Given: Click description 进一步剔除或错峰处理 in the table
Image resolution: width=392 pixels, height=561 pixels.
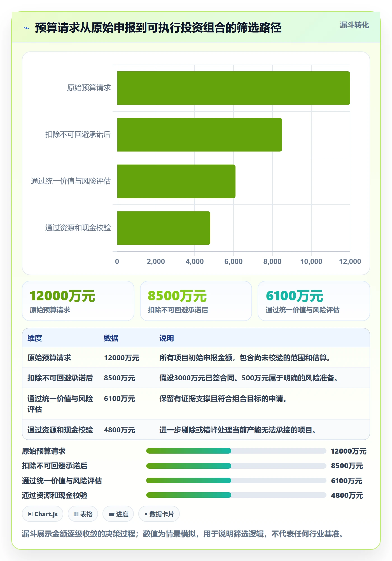Looking at the screenshot, I should (238, 430).
